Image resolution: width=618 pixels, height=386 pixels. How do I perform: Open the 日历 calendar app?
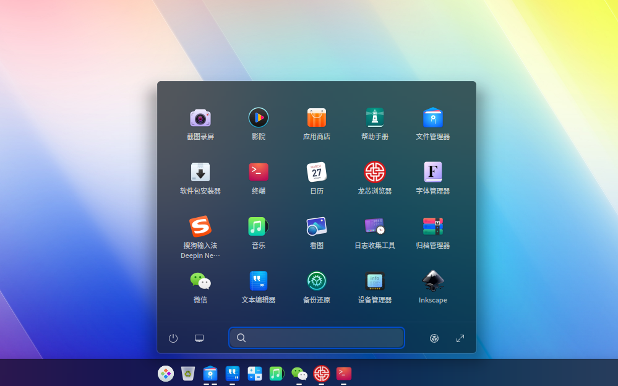317,173
